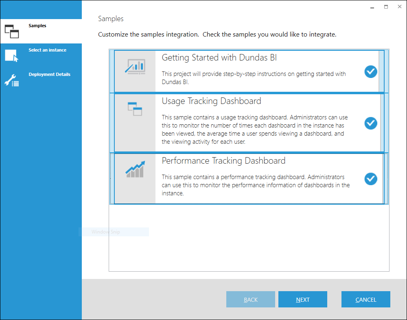Click the Usage Tracking Dashboard windows icon
Viewport: 407px width, 320px height.
tap(135, 109)
